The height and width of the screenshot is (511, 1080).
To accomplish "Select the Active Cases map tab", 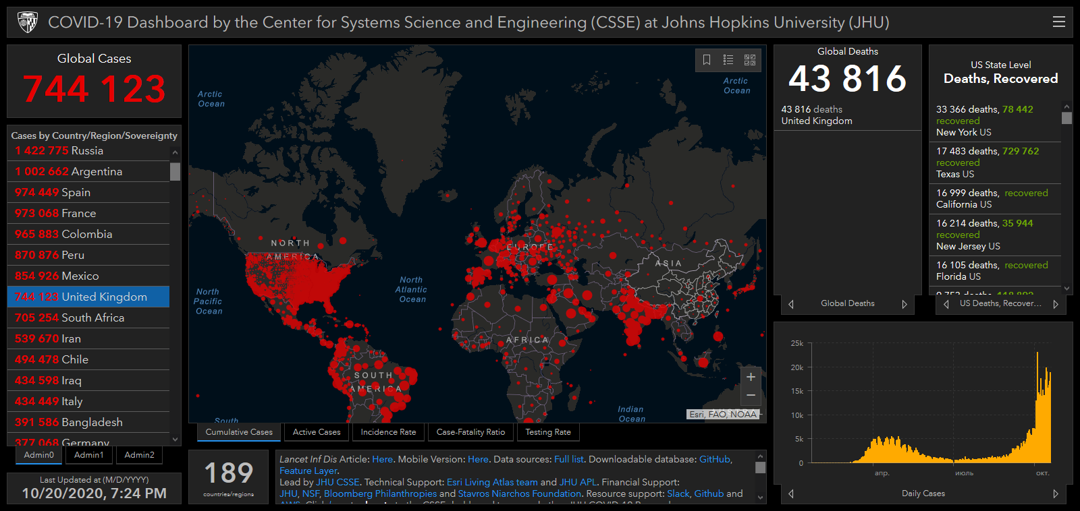I will coord(317,432).
